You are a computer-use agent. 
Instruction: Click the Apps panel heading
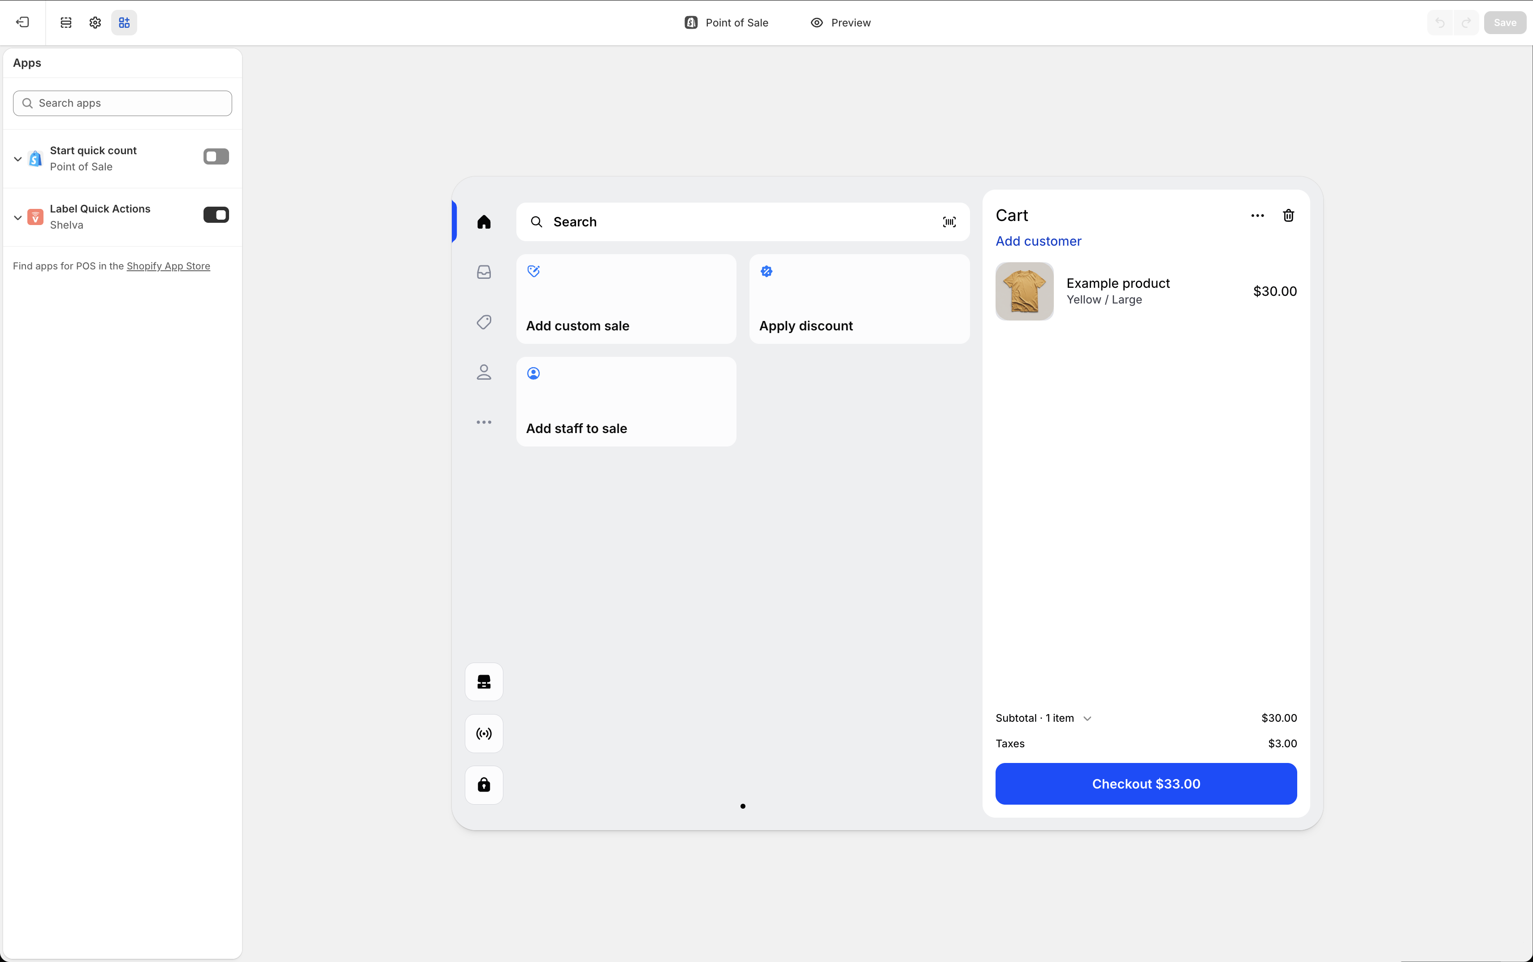tap(27, 63)
